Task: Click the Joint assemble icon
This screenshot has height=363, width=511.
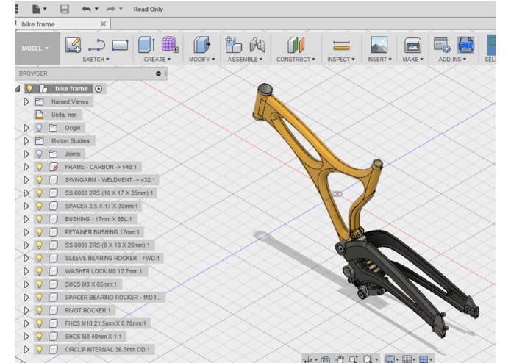Action: [257, 45]
